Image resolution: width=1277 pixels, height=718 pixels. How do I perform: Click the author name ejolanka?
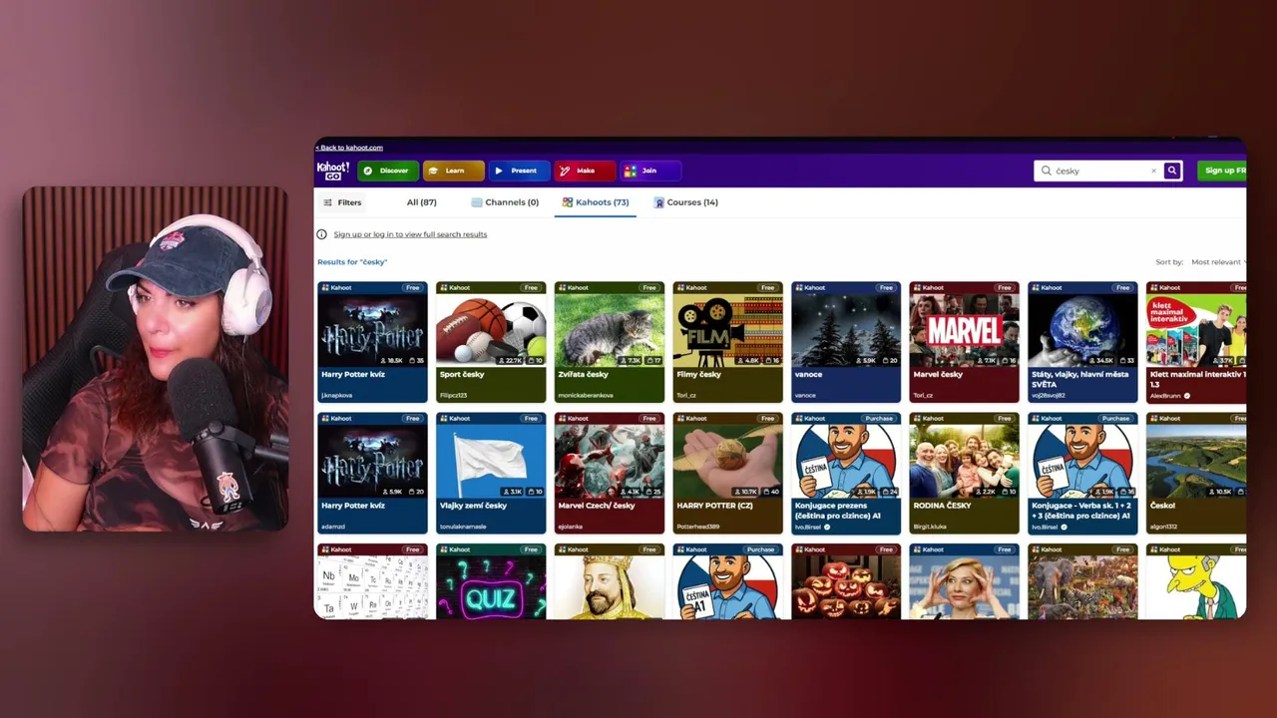[572, 527]
